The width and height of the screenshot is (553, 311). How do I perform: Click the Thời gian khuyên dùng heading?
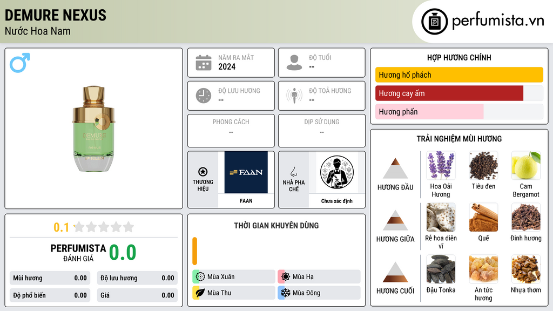(x=276, y=226)
